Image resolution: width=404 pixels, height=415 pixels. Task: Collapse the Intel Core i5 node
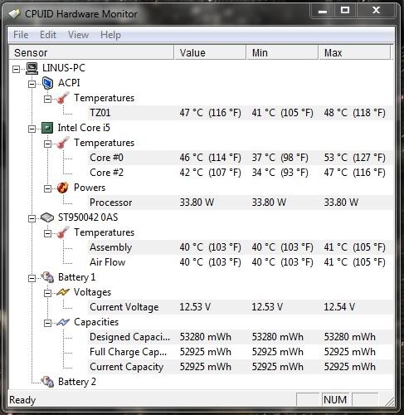(x=32, y=129)
